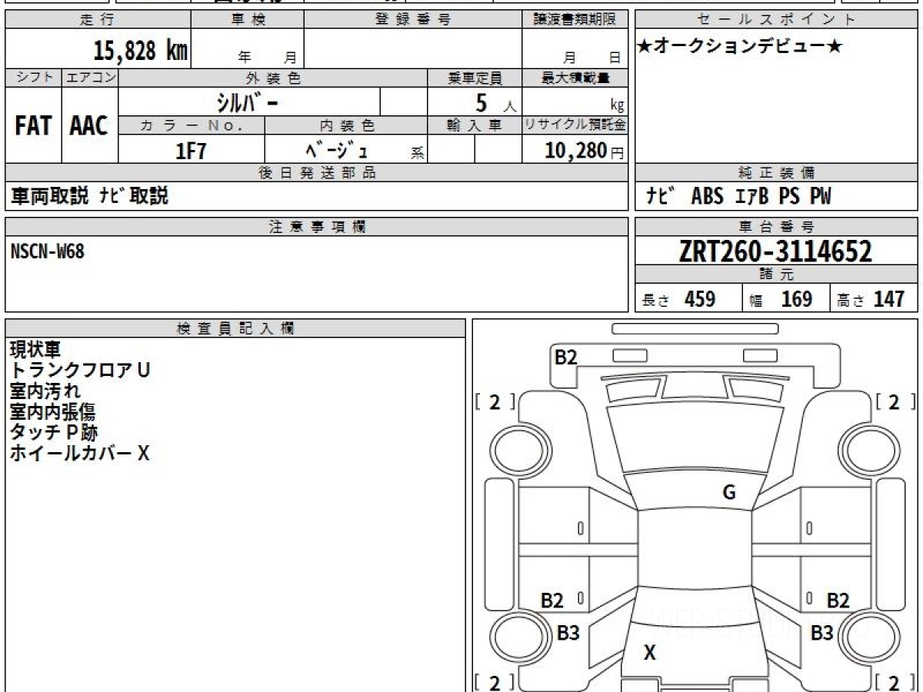This screenshot has height=692, width=923.
Task: Click the equipment list ナビ ABS エアB PS PW
Action: point(738,196)
